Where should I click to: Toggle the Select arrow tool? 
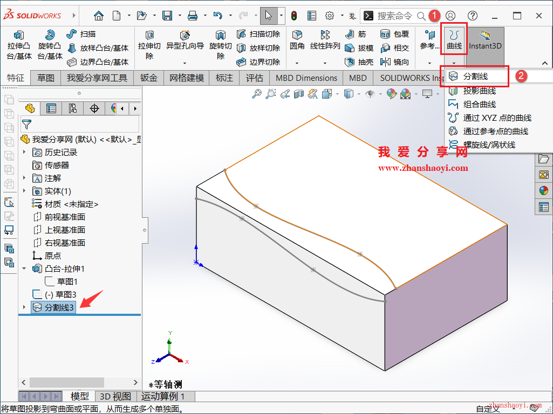click(268, 16)
